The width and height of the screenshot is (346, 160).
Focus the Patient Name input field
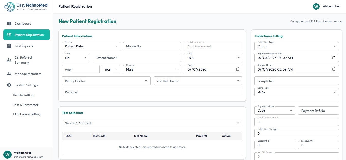pyautogui.click(x=137, y=58)
